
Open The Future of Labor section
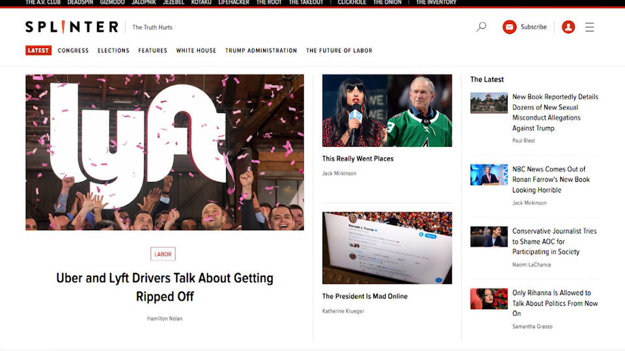click(x=339, y=51)
